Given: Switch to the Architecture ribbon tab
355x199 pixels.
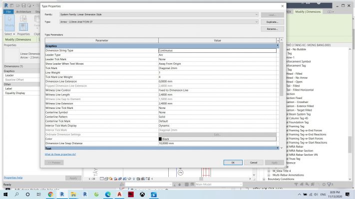Looking at the screenshot, I should 23,11.
